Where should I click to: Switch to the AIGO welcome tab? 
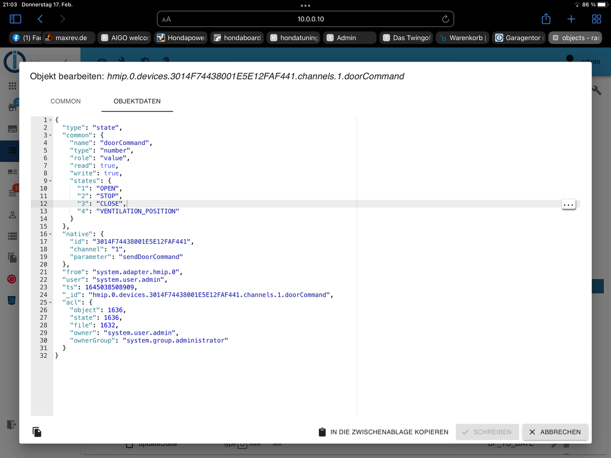[125, 38]
